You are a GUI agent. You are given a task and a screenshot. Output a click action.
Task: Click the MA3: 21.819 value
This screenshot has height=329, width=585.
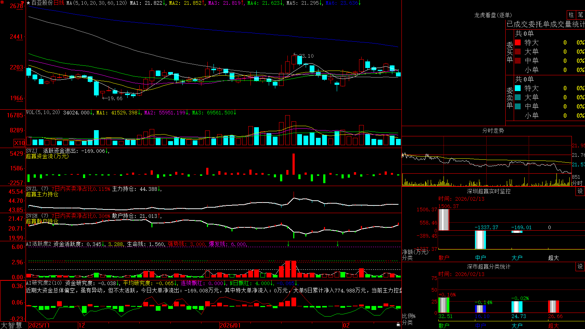(x=224, y=3)
